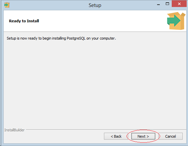The height and width of the screenshot is (146, 188).
Task: Cancel the PostgreSQL installation
Action: coord(170,136)
